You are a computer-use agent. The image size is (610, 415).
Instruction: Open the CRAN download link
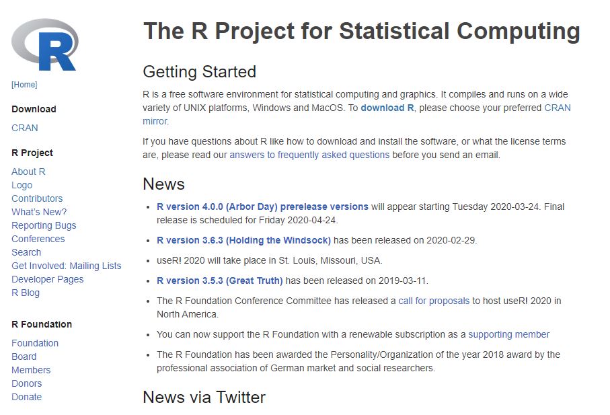pos(25,128)
